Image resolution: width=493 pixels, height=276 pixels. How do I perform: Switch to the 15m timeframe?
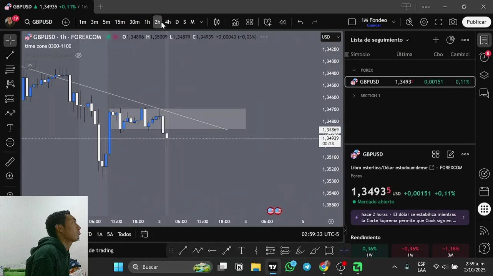[120, 22]
